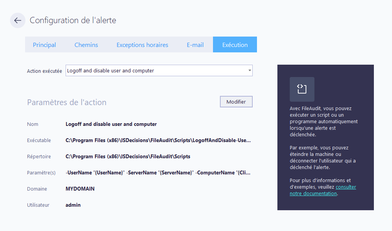Click the Configuration de l'alerte title
The image size is (392, 231).
tap(73, 20)
